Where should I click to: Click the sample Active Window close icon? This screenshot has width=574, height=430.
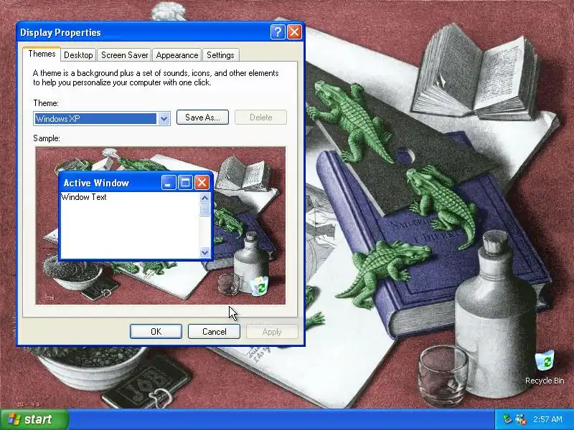click(202, 183)
